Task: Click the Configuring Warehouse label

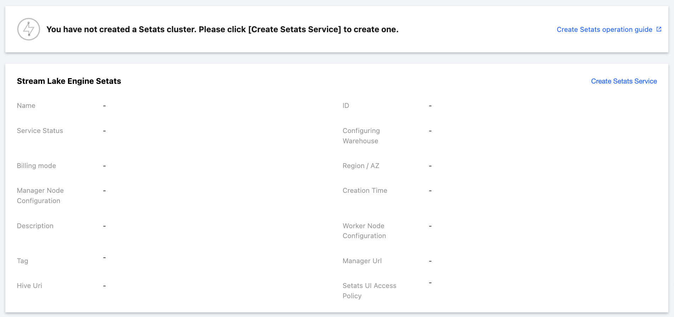Action: tap(361, 136)
